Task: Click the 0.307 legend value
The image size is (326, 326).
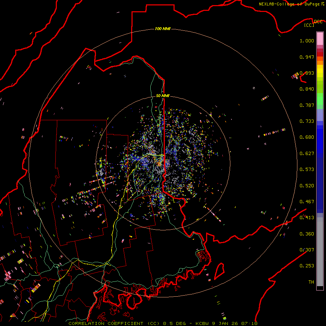Action: coord(307,250)
